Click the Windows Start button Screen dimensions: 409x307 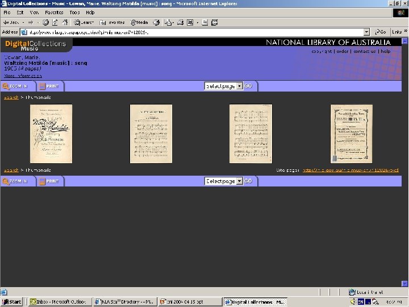11,302
